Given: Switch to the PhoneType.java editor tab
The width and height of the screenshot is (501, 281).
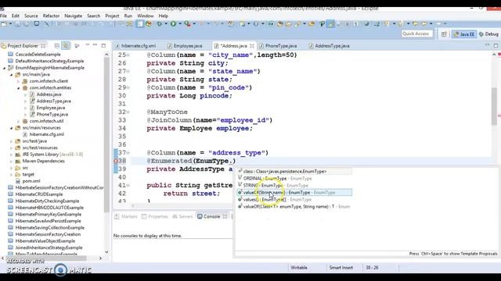Looking at the screenshot, I should coord(278,46).
